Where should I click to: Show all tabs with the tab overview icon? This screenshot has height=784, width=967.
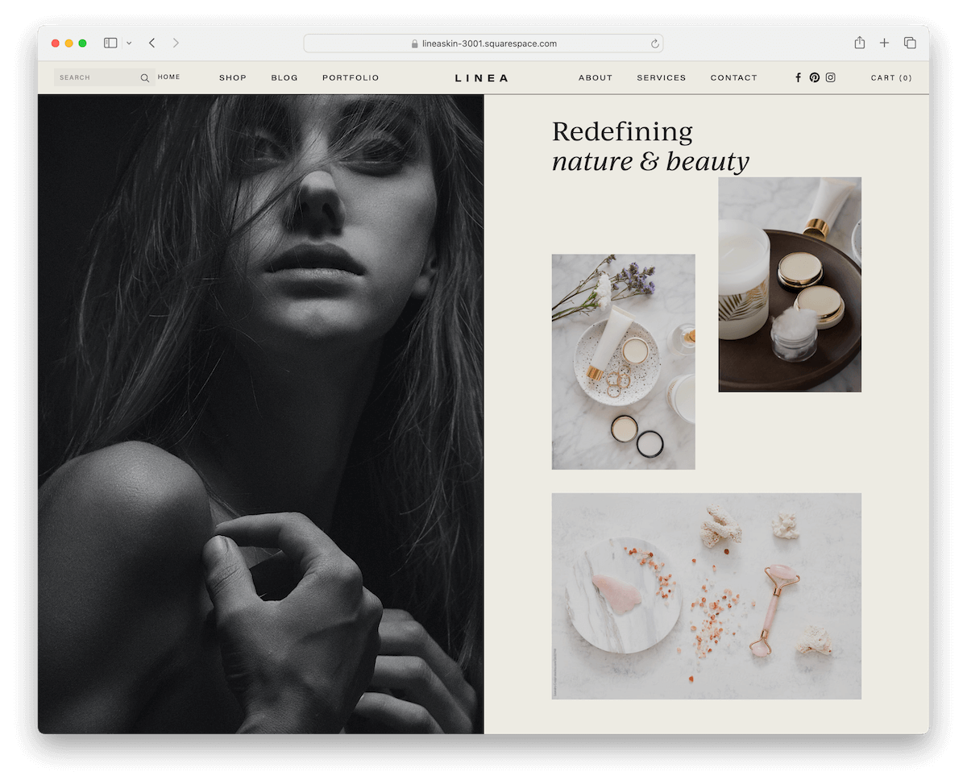click(x=910, y=43)
